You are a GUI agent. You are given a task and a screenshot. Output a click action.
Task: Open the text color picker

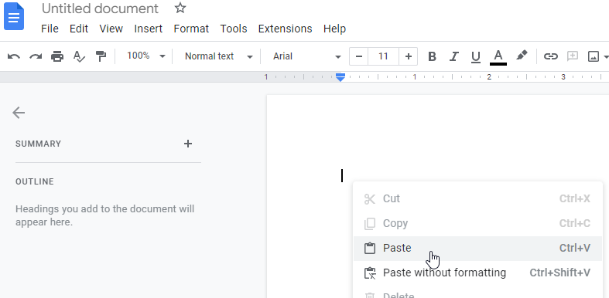pos(498,57)
